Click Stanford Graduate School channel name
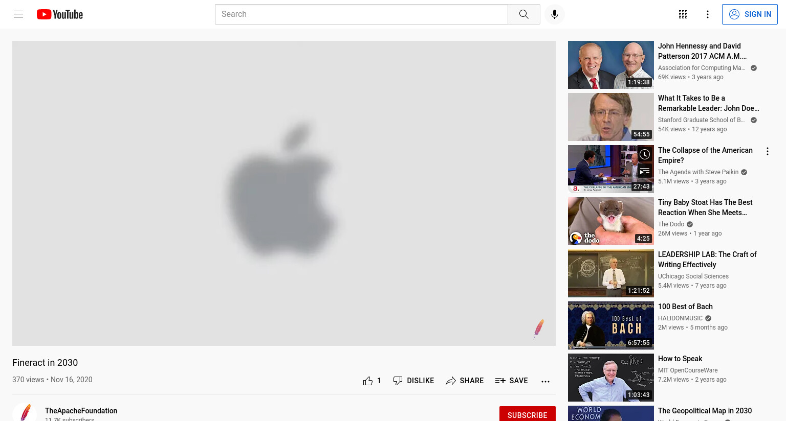The width and height of the screenshot is (786, 421). 701,120
